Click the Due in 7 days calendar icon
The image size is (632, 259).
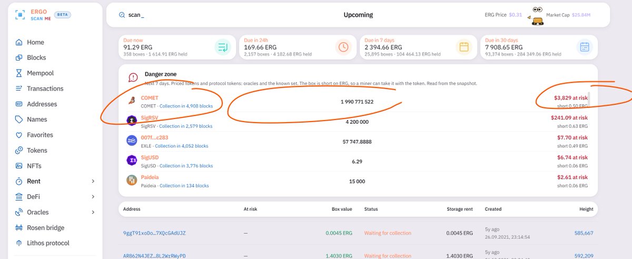pos(464,47)
